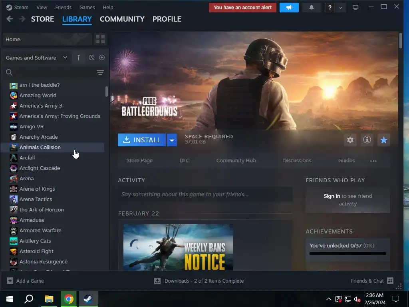Screen dimensions: 409x307
Task: Click the achievements progress bar
Action: (348, 253)
